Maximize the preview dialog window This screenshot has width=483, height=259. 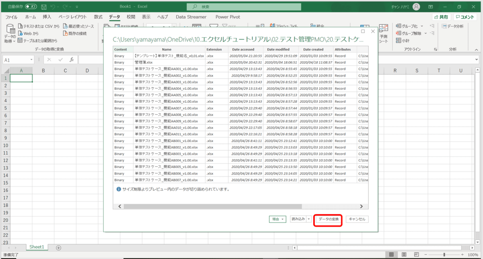click(363, 31)
